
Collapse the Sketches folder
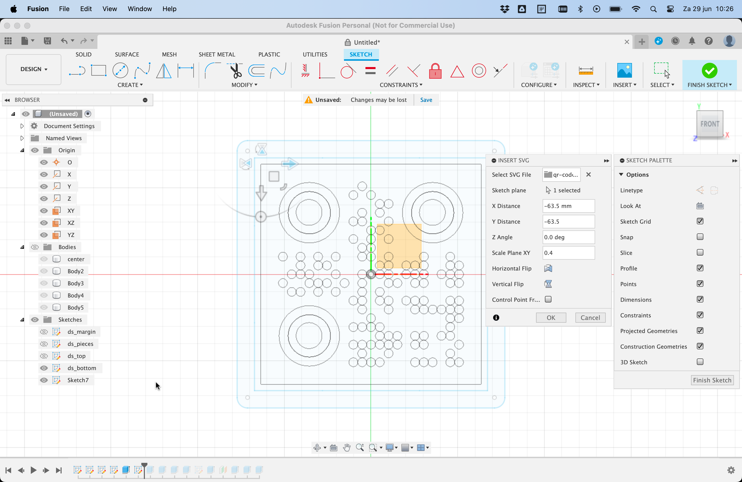pyautogui.click(x=22, y=320)
